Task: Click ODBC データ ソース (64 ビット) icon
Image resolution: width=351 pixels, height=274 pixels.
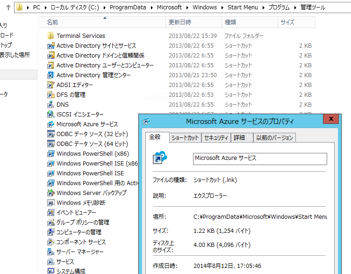Action: [x=50, y=144]
